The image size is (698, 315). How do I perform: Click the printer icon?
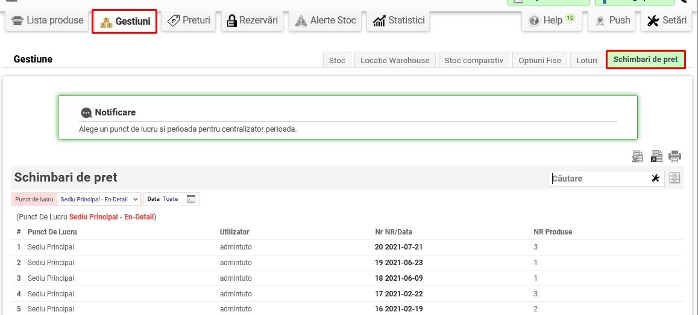(x=675, y=156)
